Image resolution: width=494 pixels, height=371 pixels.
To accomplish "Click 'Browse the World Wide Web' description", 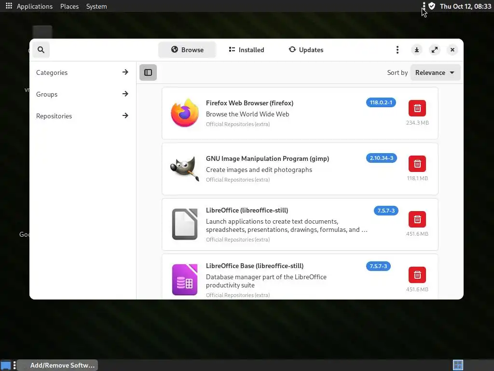I will 247,114.
